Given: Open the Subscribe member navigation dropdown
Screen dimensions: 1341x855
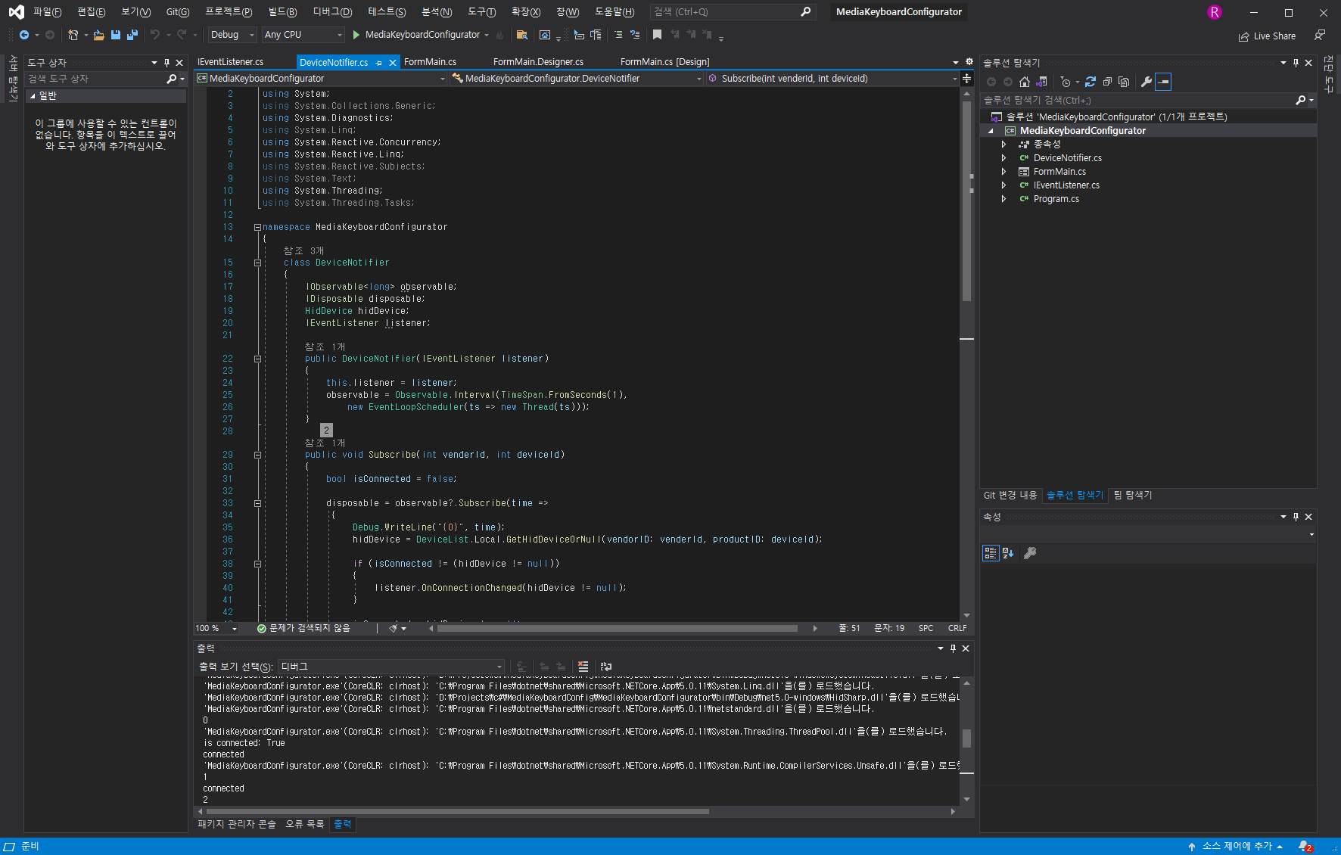Looking at the screenshot, I should (x=833, y=79).
